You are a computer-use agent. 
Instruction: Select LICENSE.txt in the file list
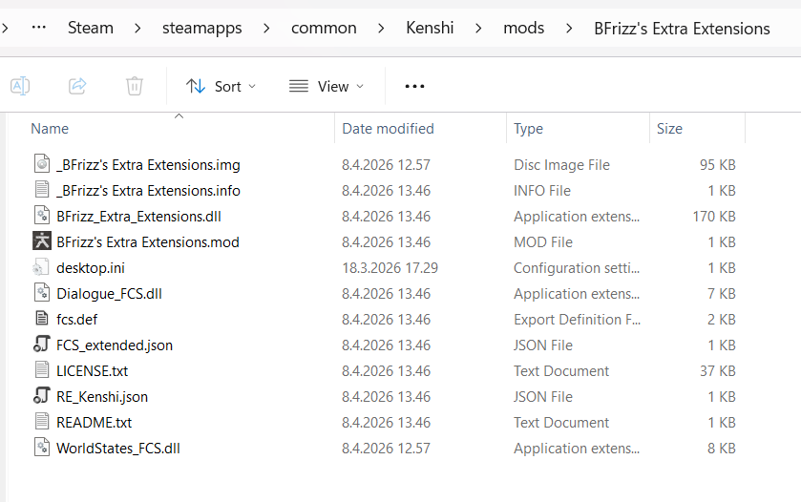click(x=94, y=371)
